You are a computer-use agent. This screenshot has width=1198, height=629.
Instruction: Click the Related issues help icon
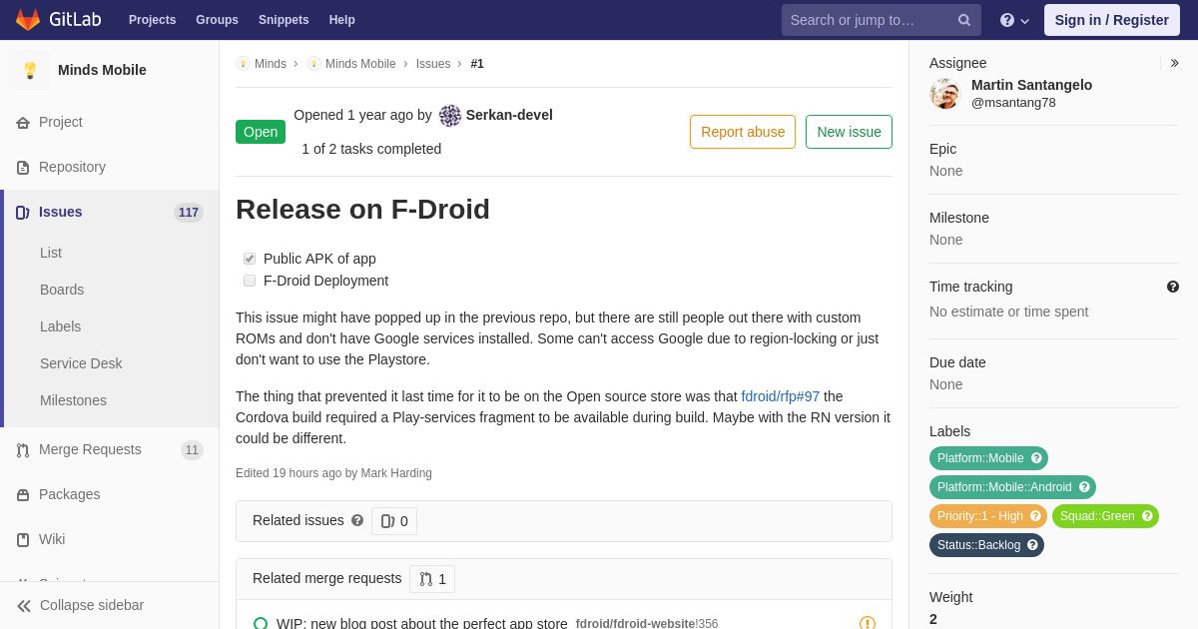coord(357,520)
